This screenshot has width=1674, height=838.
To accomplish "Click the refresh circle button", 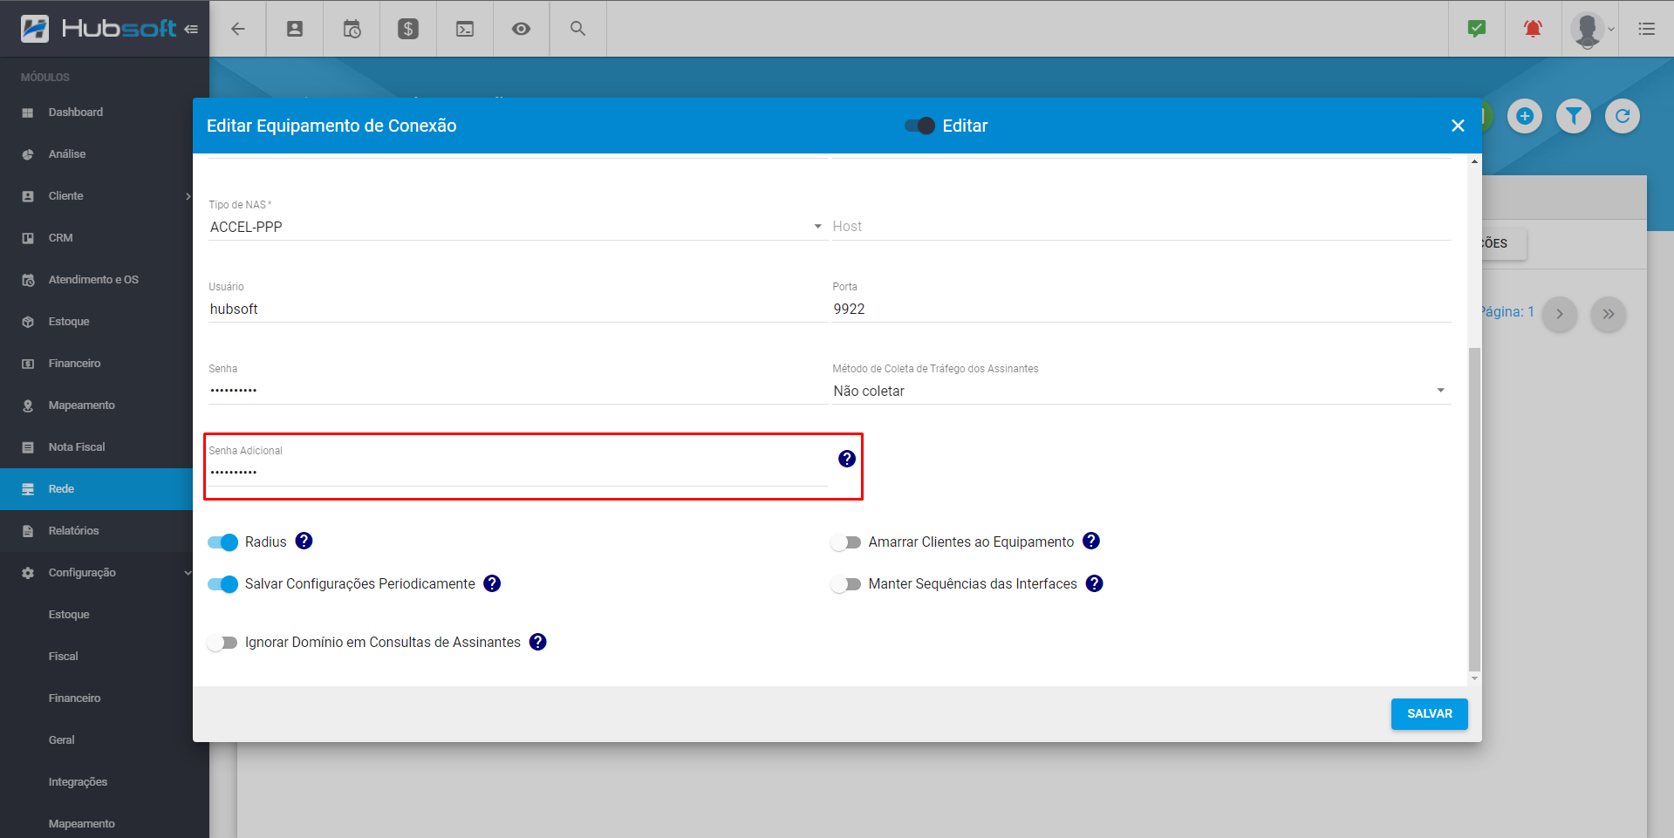I will tap(1623, 116).
